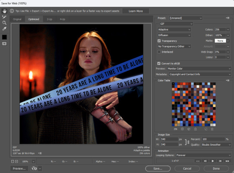Screen dimensions: 234x173
Task: Select the Eyedropper tool
Action: (4, 29)
